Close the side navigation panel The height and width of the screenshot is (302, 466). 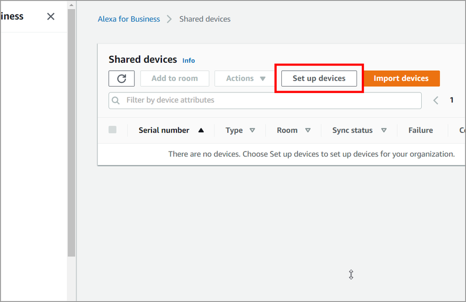[51, 16]
